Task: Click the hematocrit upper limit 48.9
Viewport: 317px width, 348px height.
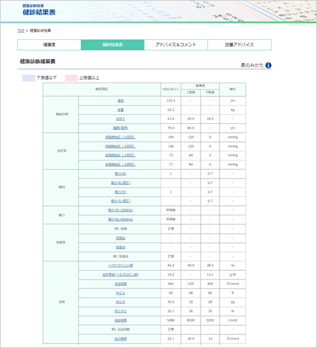Action: (191, 265)
